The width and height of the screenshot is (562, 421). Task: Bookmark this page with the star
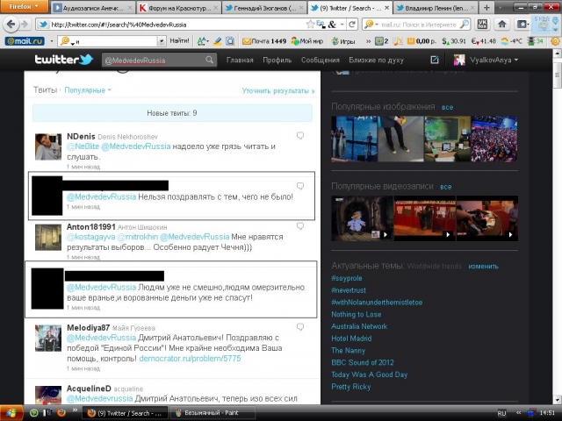(x=310, y=25)
